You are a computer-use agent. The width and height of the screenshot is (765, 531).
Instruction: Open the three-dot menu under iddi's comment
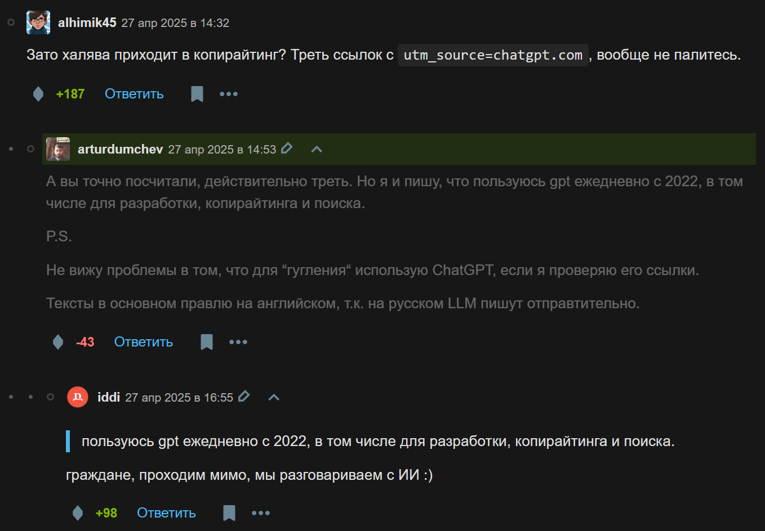[x=261, y=512]
